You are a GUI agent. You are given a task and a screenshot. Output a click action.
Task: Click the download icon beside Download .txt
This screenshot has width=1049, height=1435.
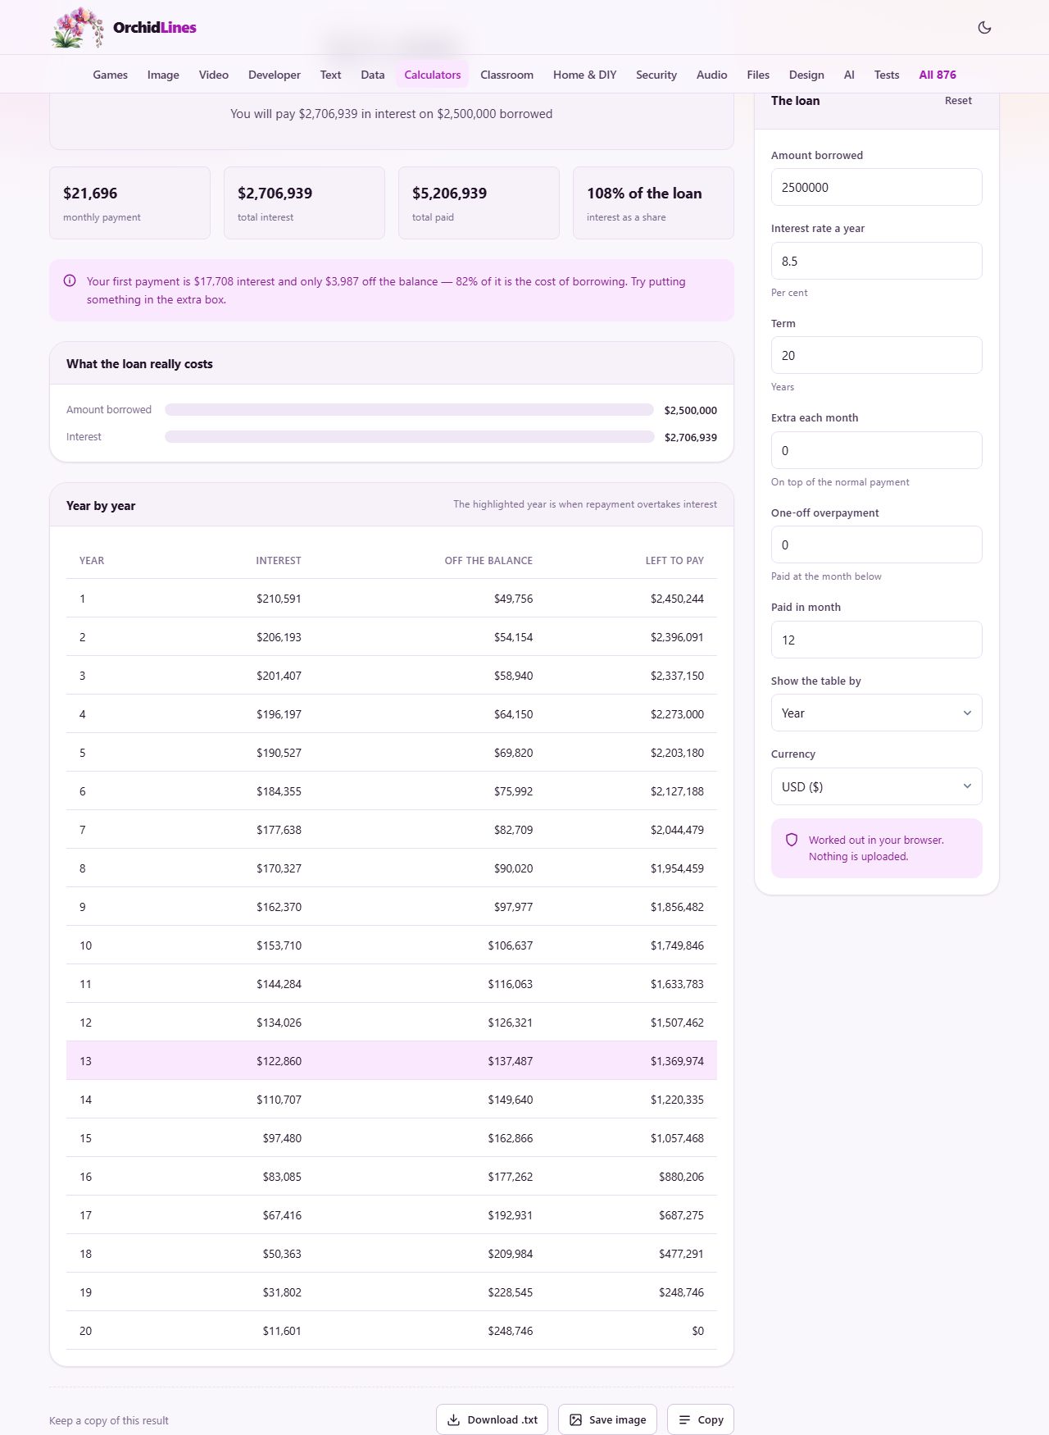(453, 1419)
